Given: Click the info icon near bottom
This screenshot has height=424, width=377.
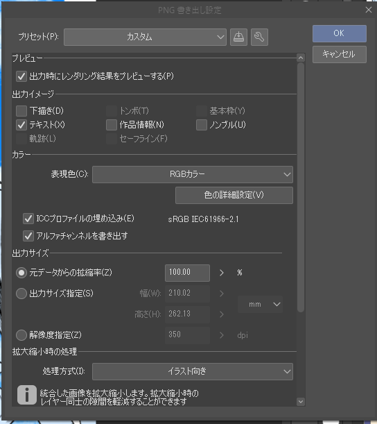Looking at the screenshot, I should (x=27, y=395).
